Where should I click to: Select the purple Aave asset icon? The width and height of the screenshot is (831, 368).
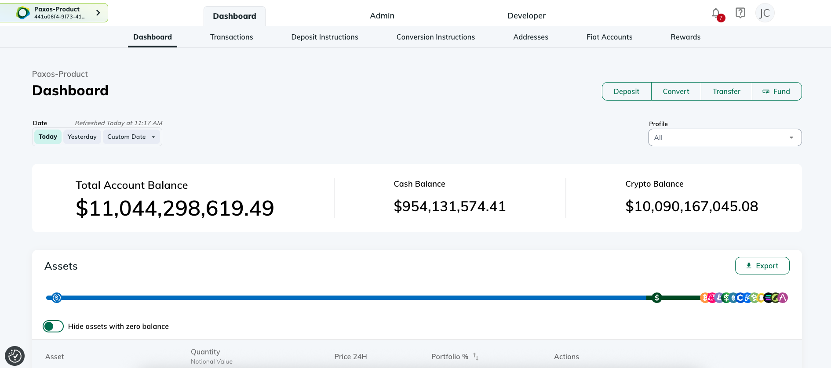coord(783,298)
